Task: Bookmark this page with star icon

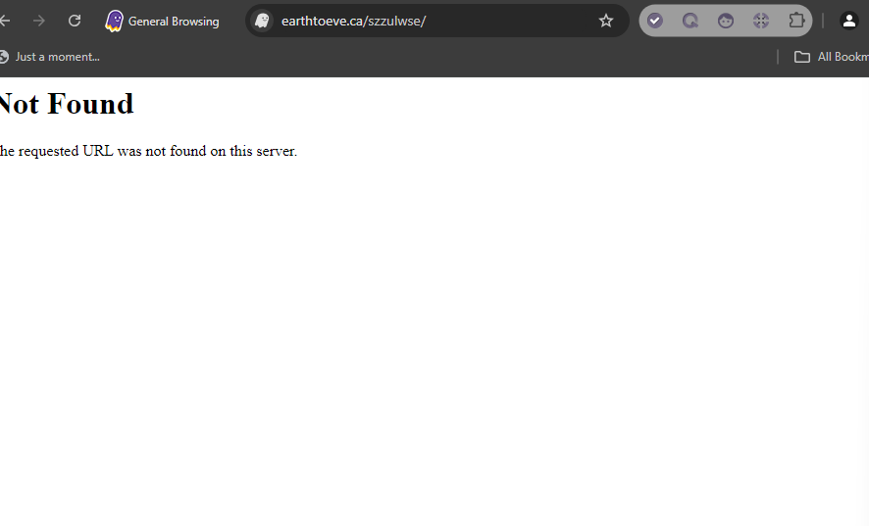Action: pos(606,21)
